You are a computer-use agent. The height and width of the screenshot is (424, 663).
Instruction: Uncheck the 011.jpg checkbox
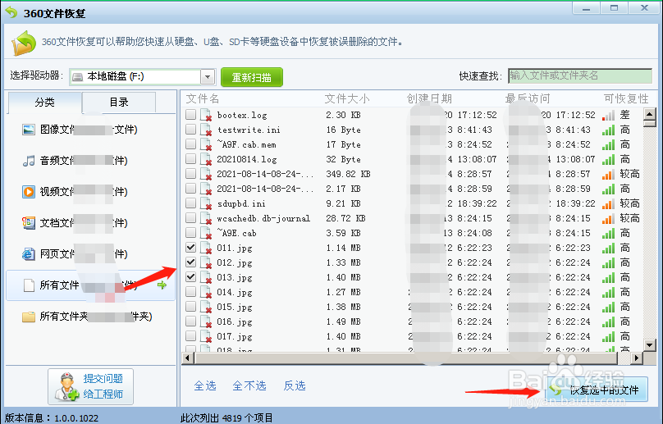tap(190, 248)
